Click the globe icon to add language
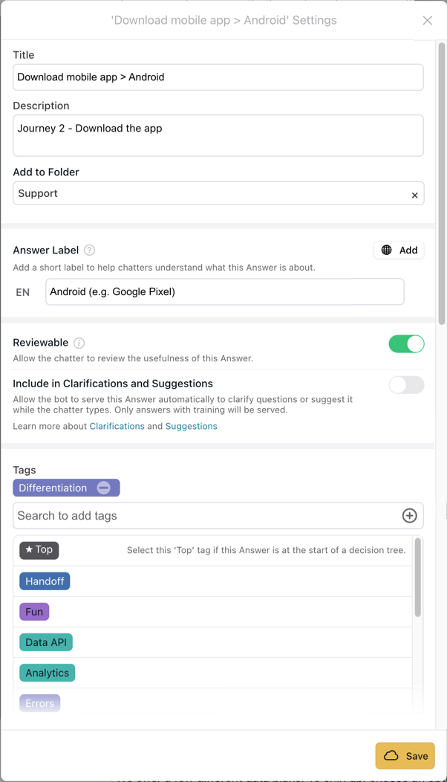This screenshot has height=782, width=447. tap(387, 251)
